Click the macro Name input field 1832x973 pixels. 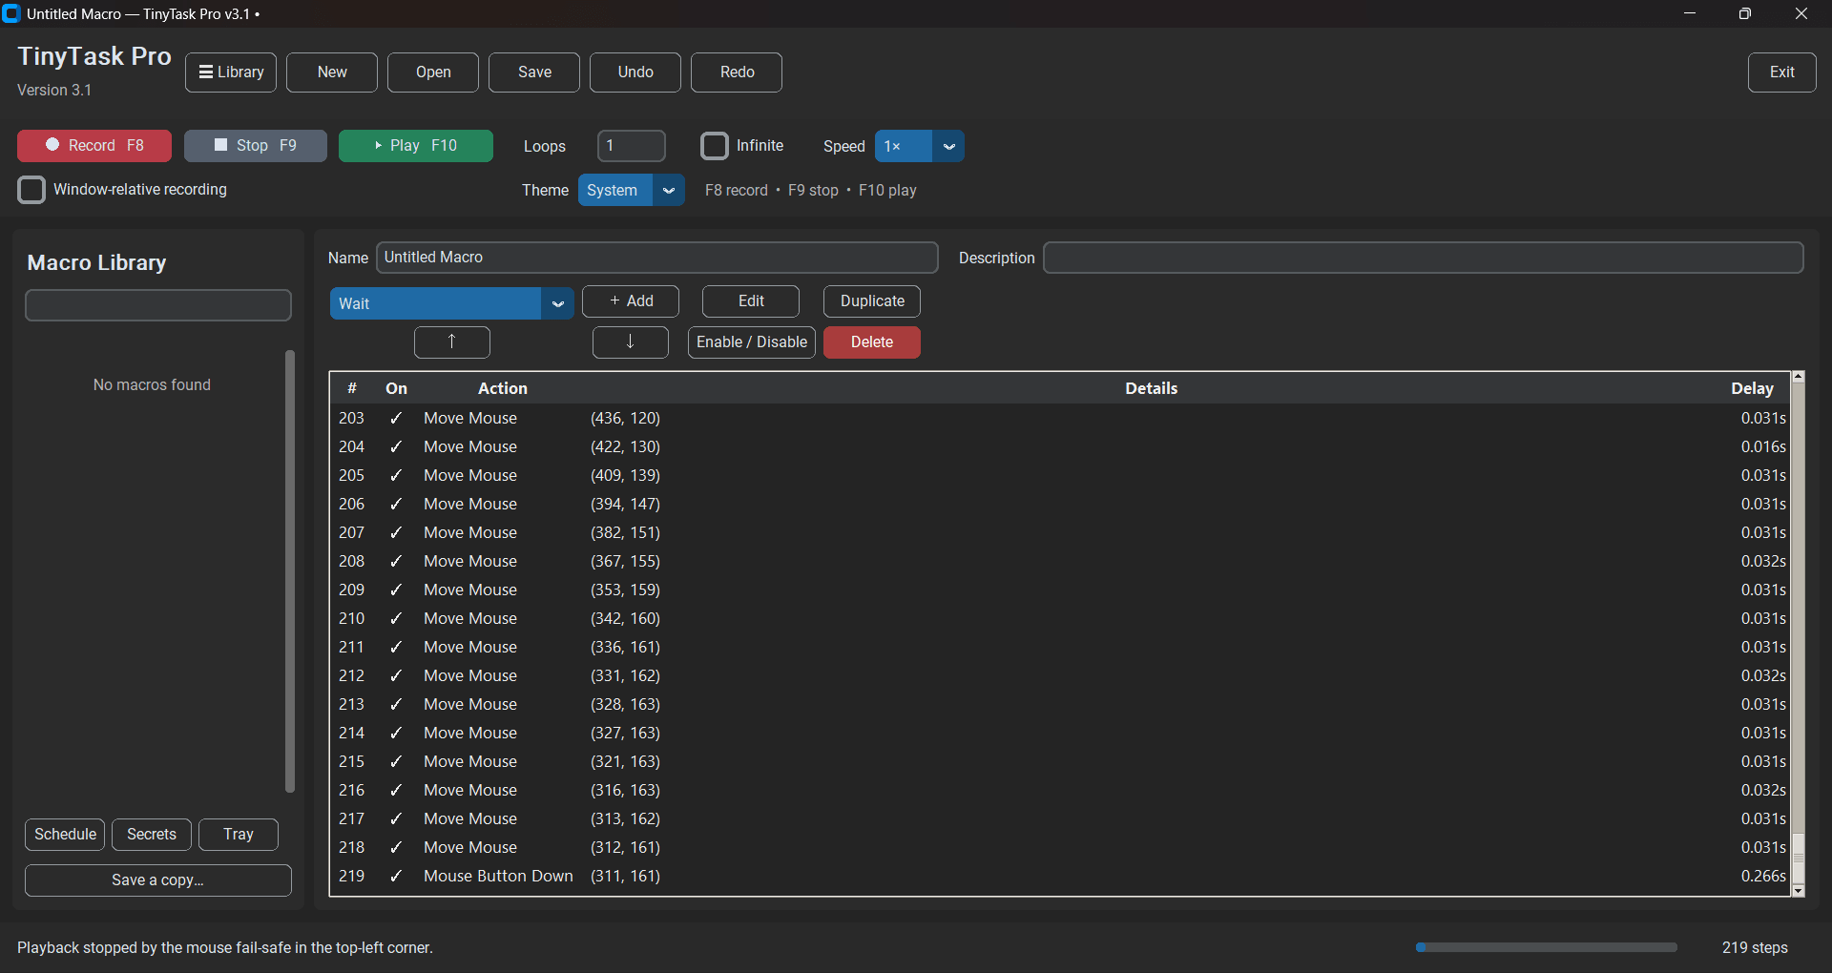(657, 258)
